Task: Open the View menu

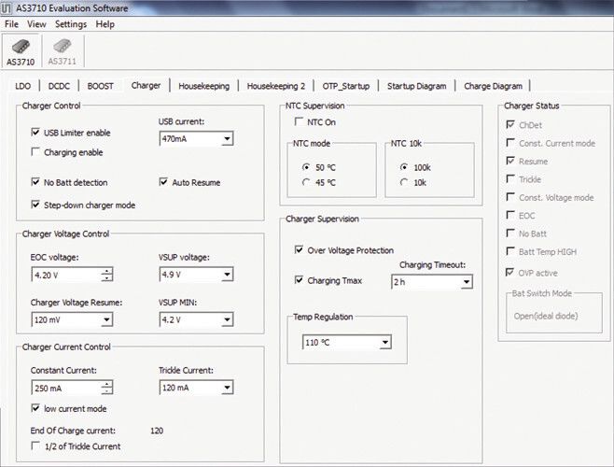Action: (x=36, y=24)
